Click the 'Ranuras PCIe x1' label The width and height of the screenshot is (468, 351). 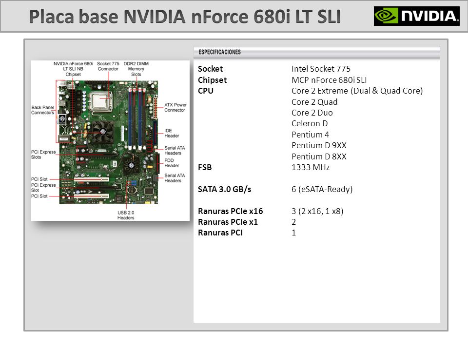228,222
